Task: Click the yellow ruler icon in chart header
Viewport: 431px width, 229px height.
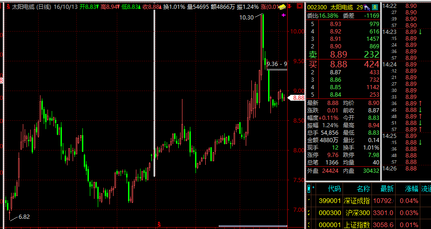Action: pos(282,7)
